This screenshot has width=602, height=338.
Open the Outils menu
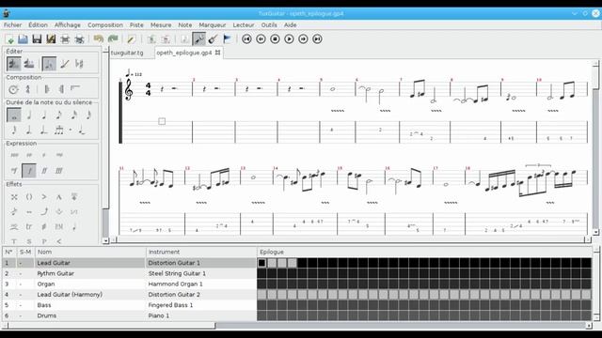point(269,25)
